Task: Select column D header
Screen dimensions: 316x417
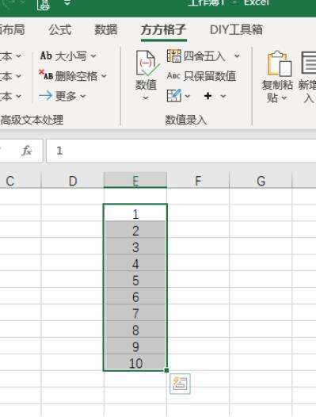Action: 73,181
